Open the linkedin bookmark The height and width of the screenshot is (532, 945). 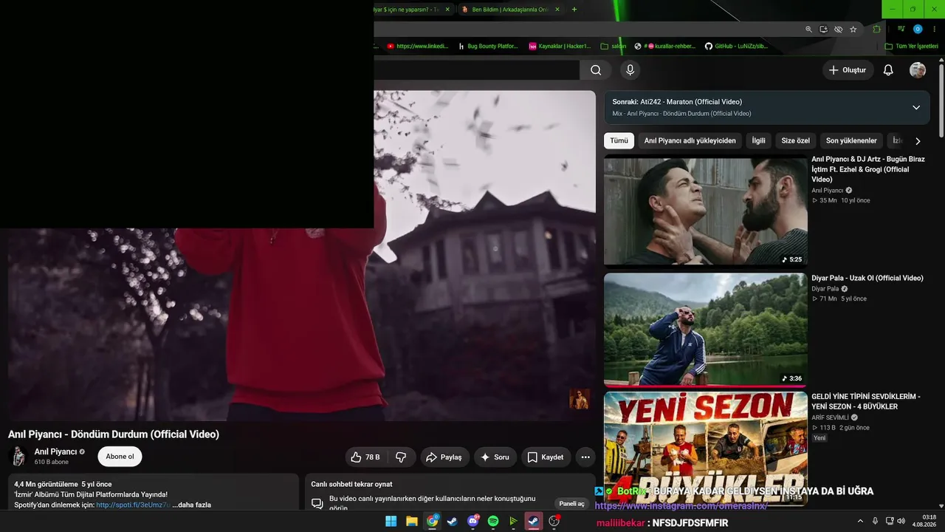click(x=418, y=46)
